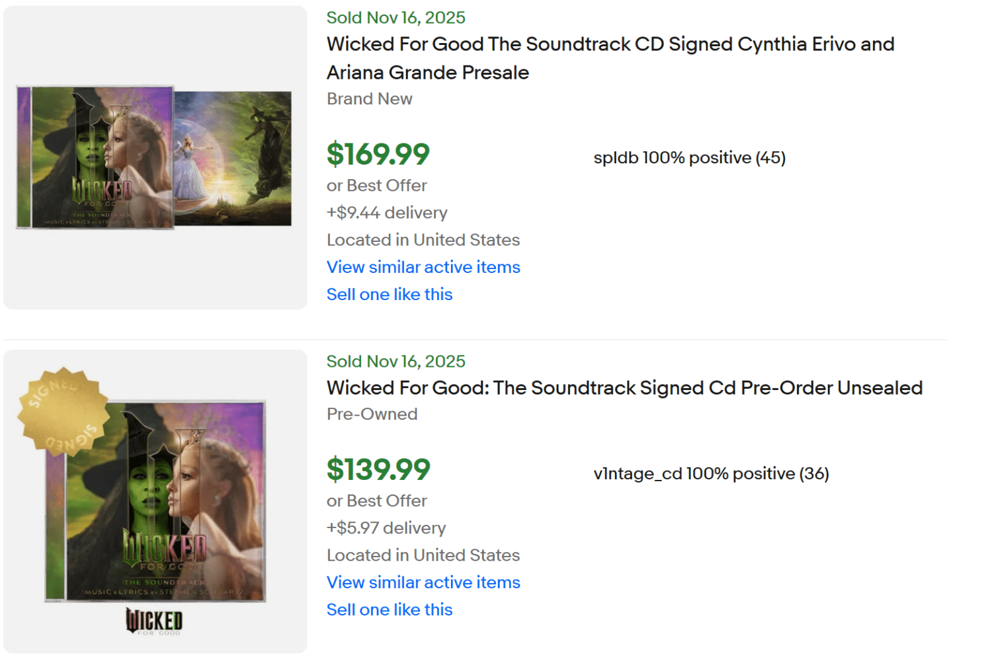Click the Brand New condition label
Screen dimensions: 992x661
369,98
